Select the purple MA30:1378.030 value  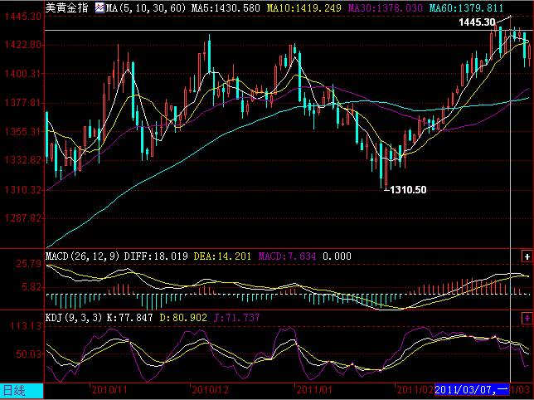click(386, 7)
